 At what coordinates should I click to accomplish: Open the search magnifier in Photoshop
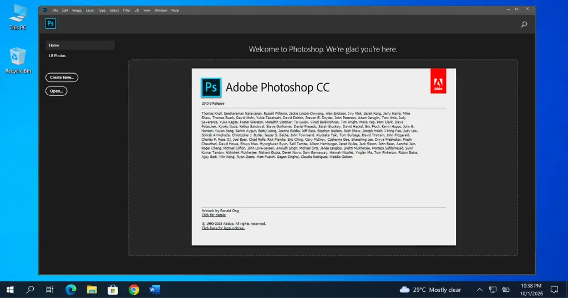524,24
